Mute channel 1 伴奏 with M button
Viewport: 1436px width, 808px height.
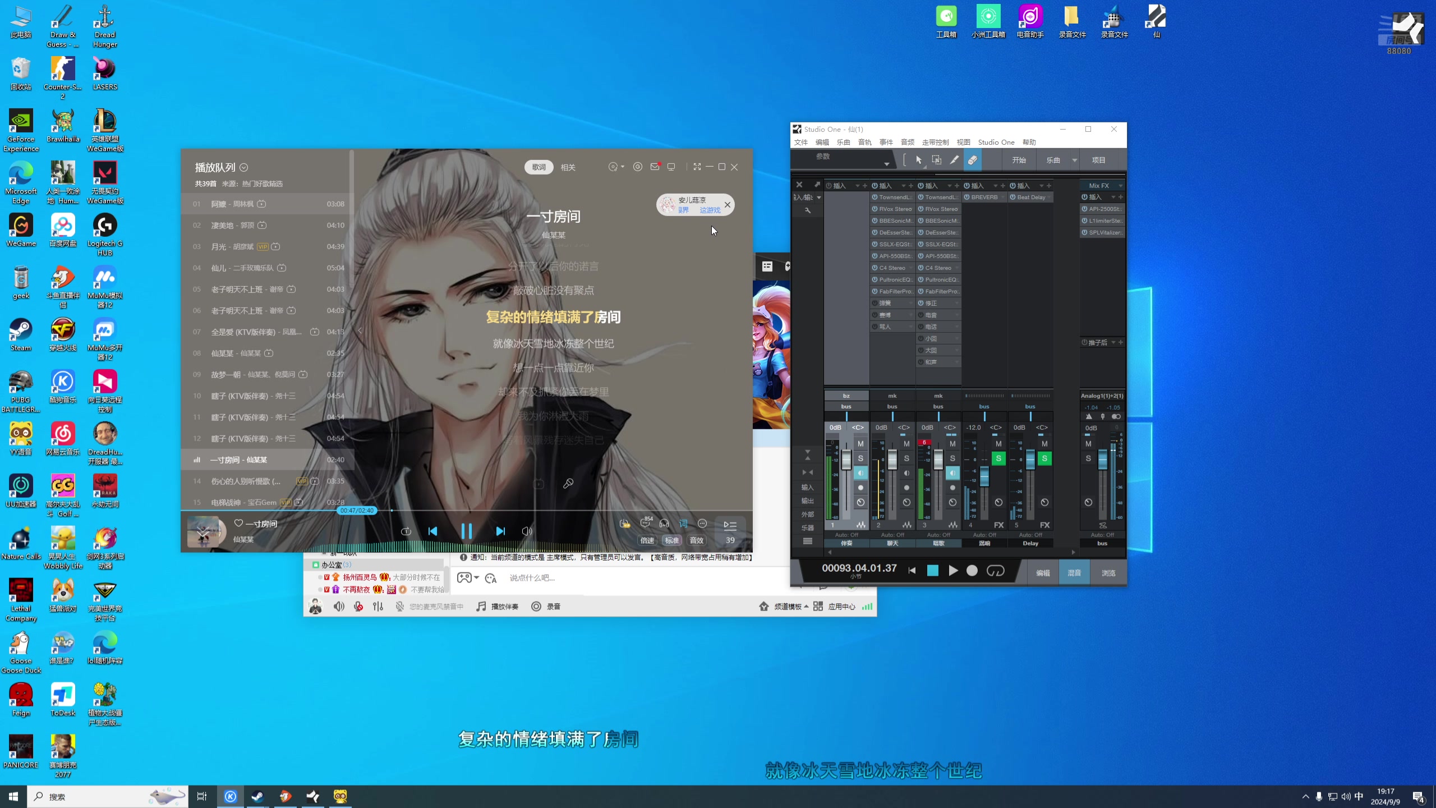click(860, 444)
